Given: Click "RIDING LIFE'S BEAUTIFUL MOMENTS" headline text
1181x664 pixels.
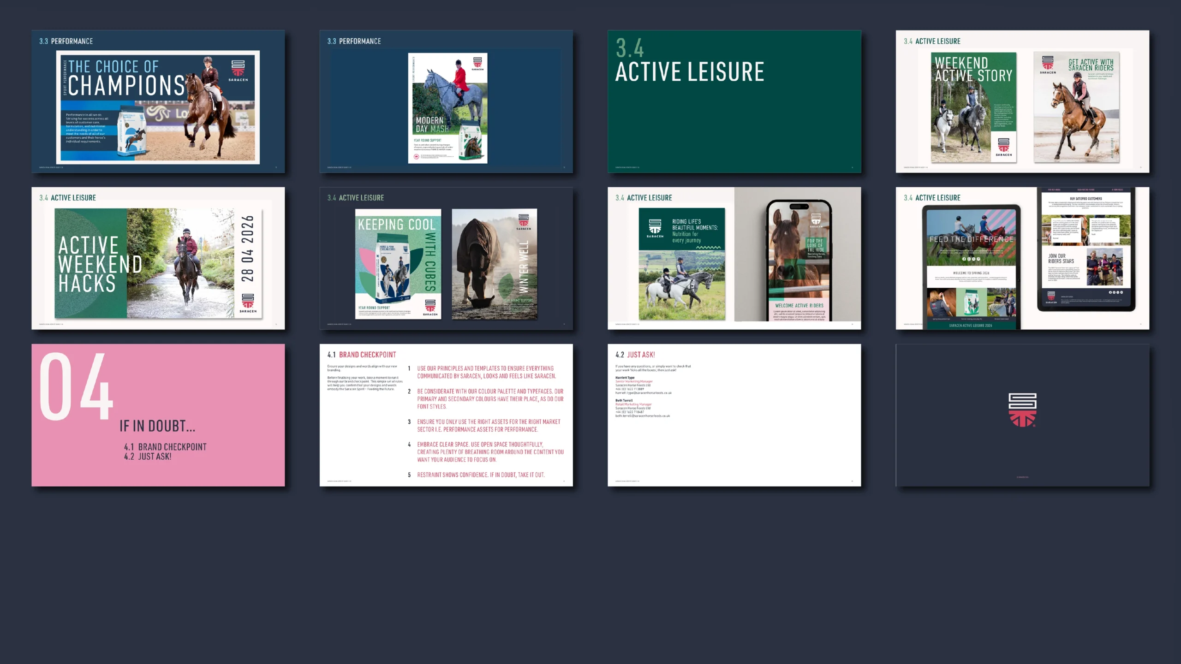Looking at the screenshot, I should pyautogui.click(x=695, y=225).
